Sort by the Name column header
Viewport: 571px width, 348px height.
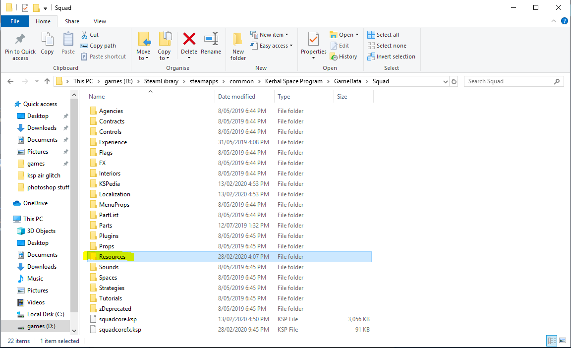pyautogui.click(x=150, y=97)
